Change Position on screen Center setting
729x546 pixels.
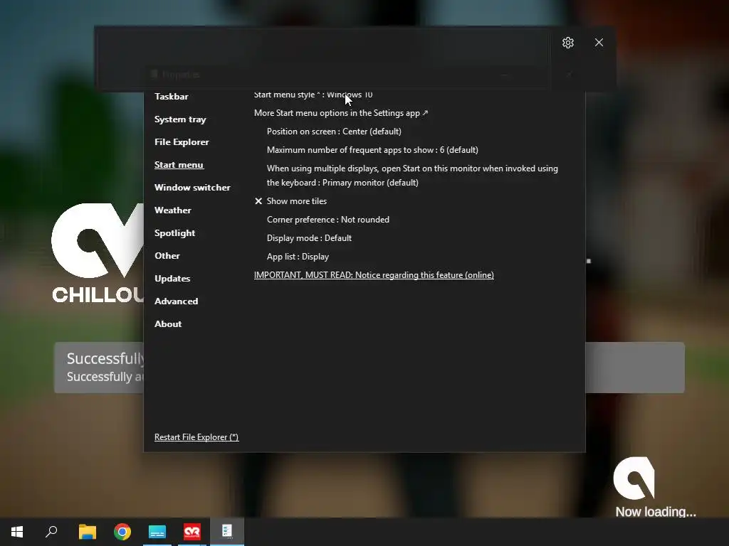coord(334,132)
